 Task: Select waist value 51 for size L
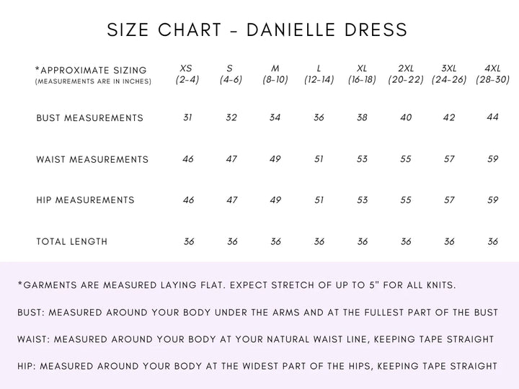[x=319, y=159]
